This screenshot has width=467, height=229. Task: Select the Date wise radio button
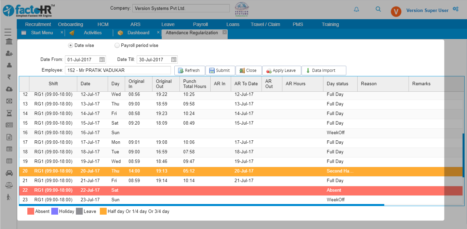(70, 45)
